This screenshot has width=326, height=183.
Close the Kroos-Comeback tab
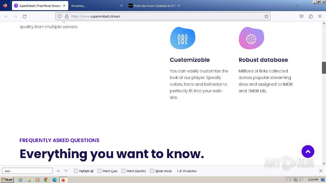click(x=179, y=6)
